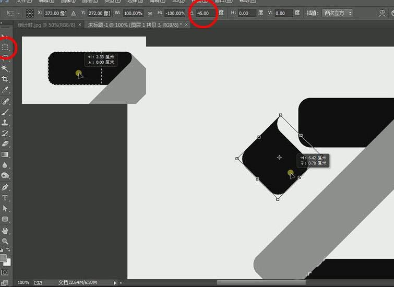Select the Clone Stamp tool

5,123
